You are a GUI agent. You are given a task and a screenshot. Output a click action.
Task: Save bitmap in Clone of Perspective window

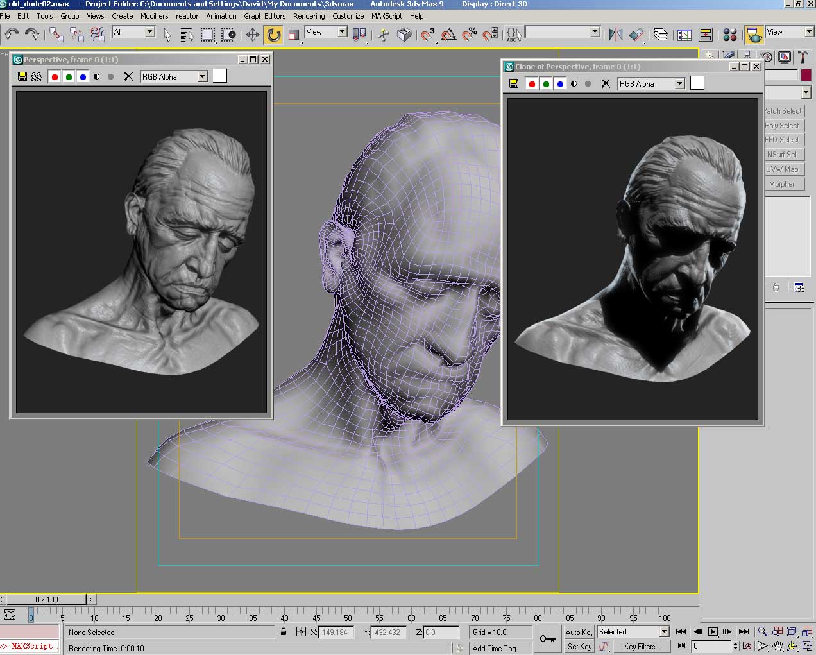pyautogui.click(x=514, y=83)
